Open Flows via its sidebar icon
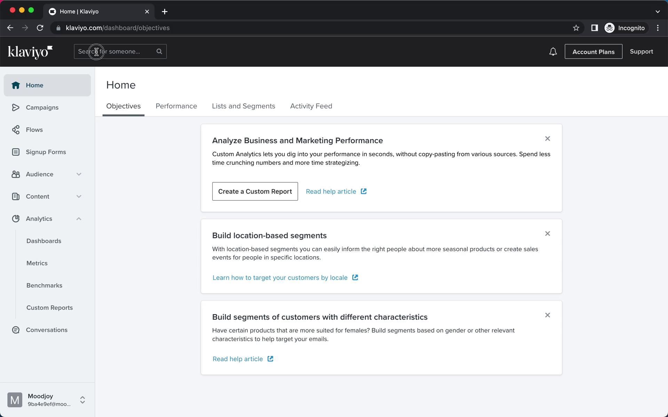Screen dimensions: 668x417 point(16,130)
